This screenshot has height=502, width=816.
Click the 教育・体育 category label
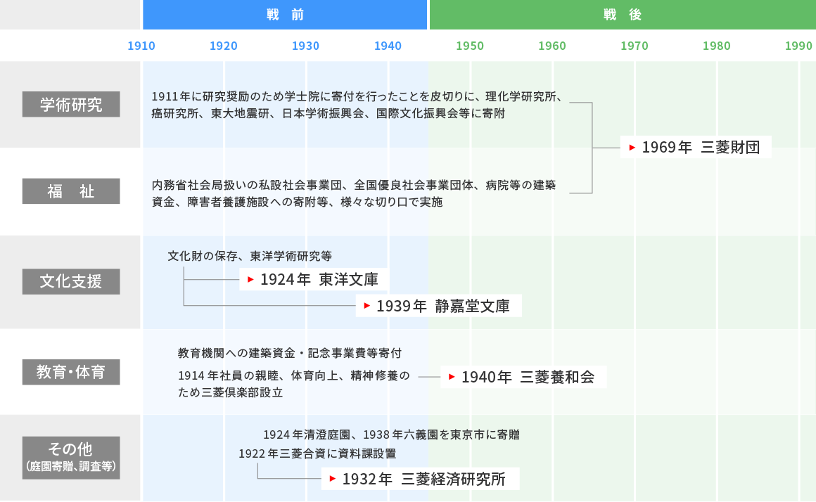71,372
